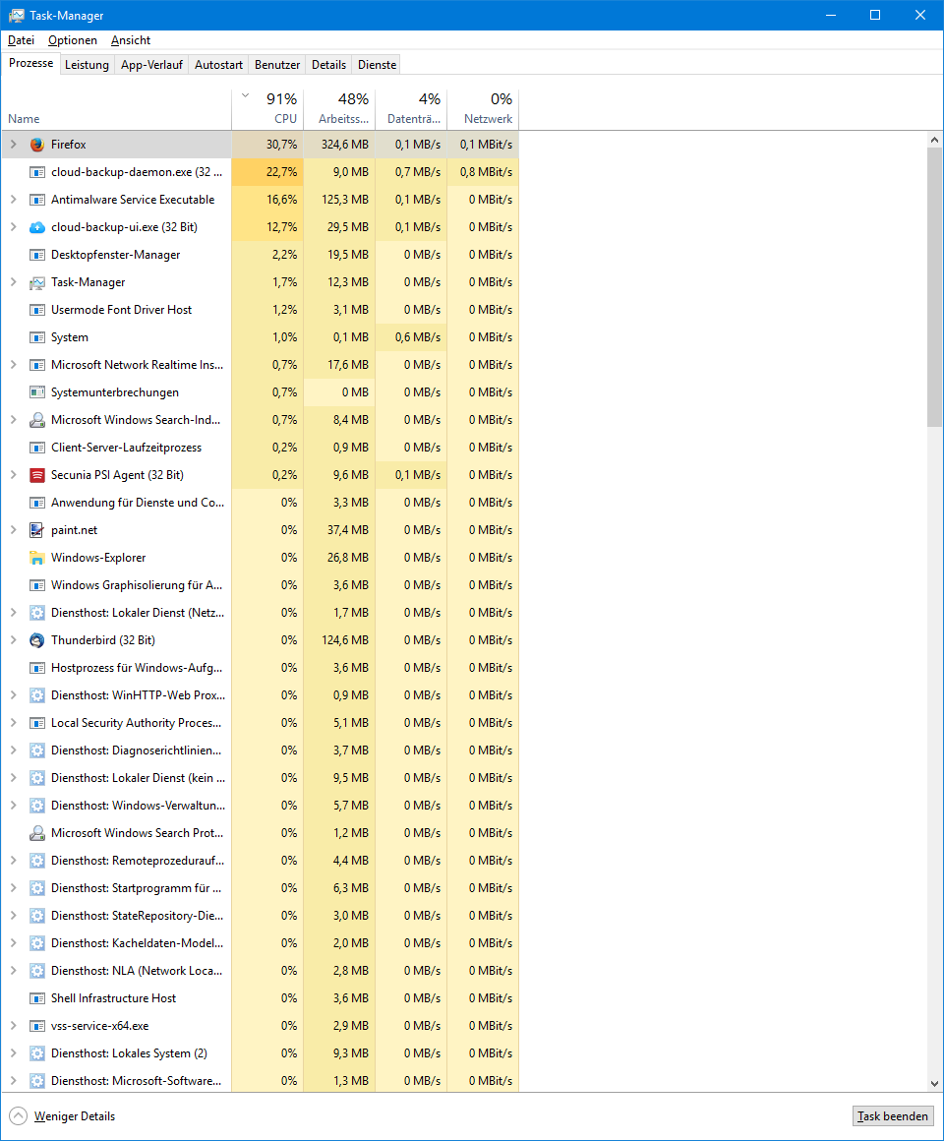Expand the Task-Manager process row
The width and height of the screenshot is (944, 1141).
tap(13, 282)
